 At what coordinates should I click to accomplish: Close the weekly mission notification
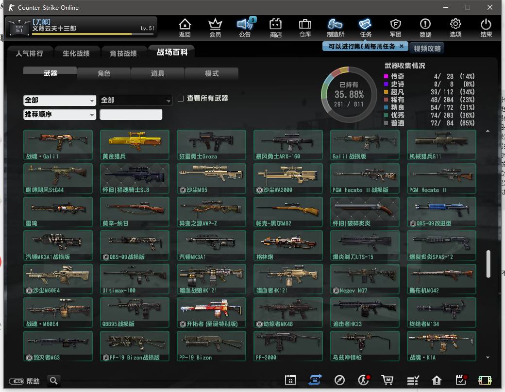[x=402, y=46]
